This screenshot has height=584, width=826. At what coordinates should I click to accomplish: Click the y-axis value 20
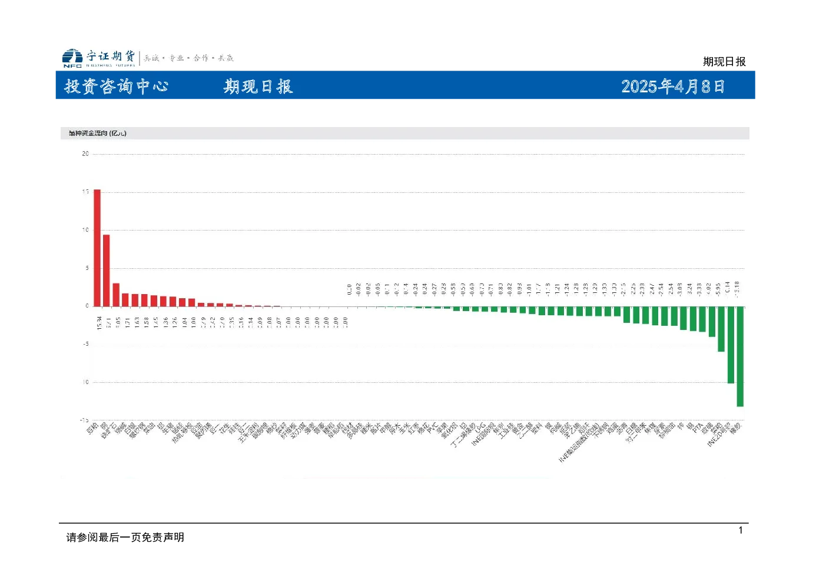(85, 154)
